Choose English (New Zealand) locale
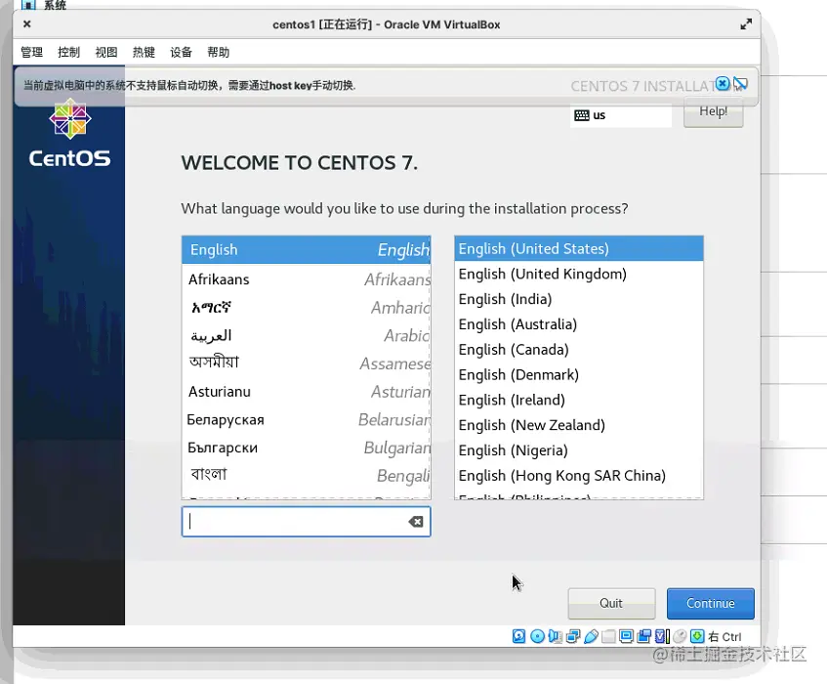The width and height of the screenshot is (827, 684). (579, 425)
